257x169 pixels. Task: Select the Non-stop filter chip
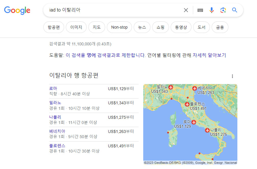[x=119, y=27]
